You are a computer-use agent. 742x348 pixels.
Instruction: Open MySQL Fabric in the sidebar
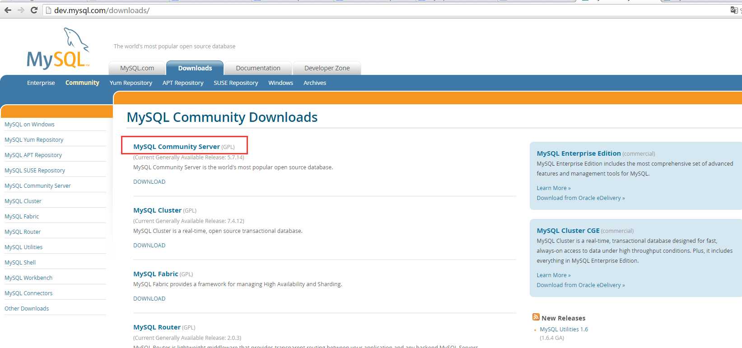point(22,216)
